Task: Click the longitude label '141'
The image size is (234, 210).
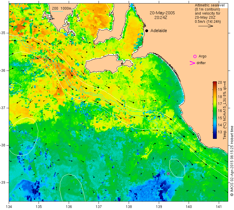Action: point(219,207)
